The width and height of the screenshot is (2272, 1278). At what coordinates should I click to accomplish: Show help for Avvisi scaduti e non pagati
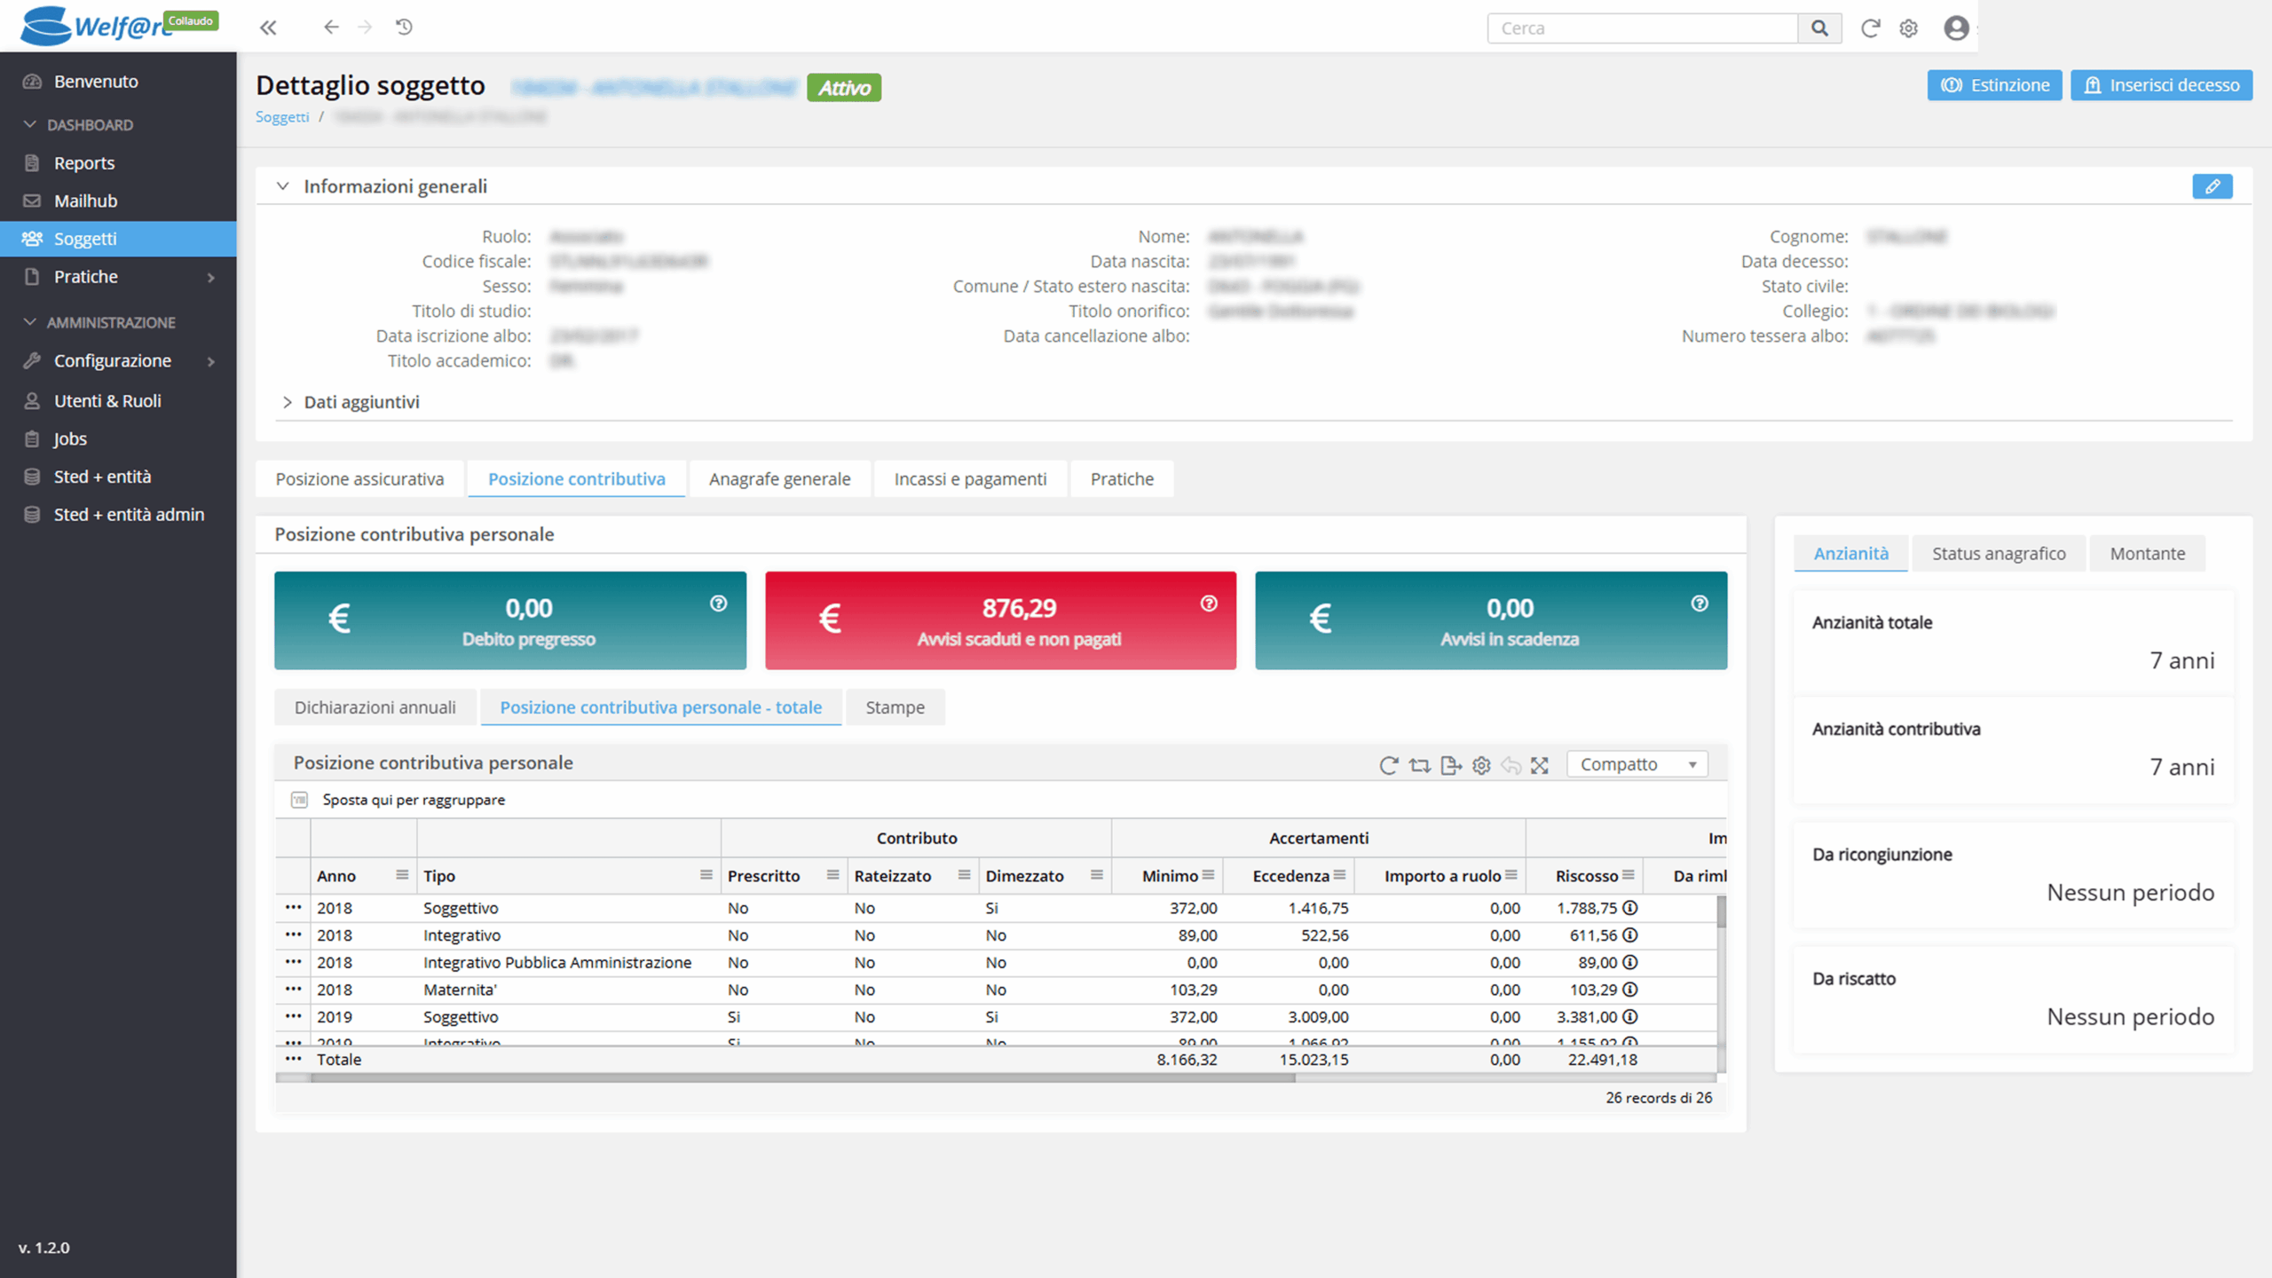pyautogui.click(x=1209, y=603)
